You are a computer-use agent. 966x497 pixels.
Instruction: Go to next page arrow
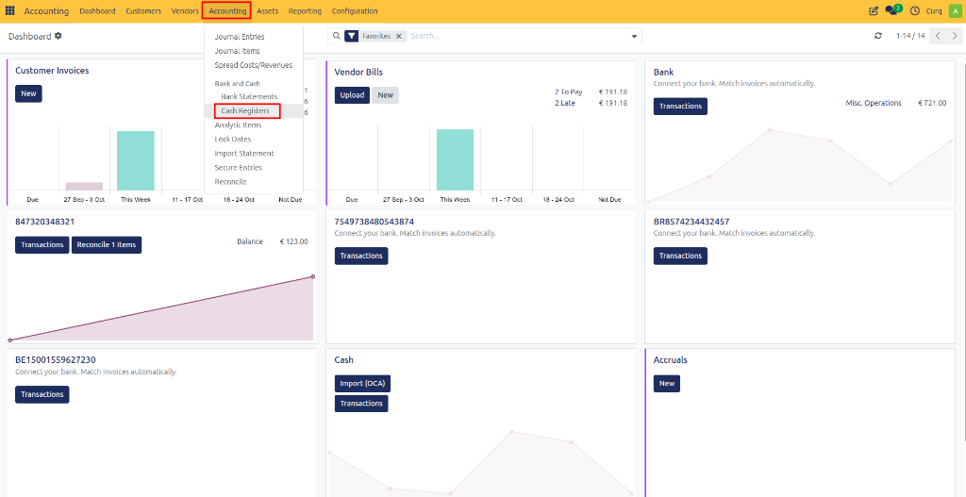click(x=954, y=36)
